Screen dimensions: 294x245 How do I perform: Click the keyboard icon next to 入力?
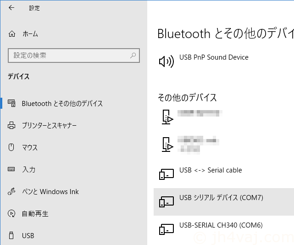(11, 169)
